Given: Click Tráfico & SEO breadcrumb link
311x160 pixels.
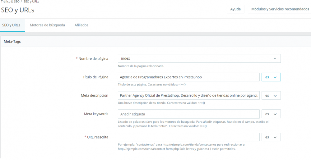Looking at the screenshot, I should tap(10, 2).
